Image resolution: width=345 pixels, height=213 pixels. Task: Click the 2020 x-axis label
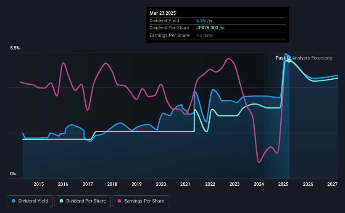point(161,184)
